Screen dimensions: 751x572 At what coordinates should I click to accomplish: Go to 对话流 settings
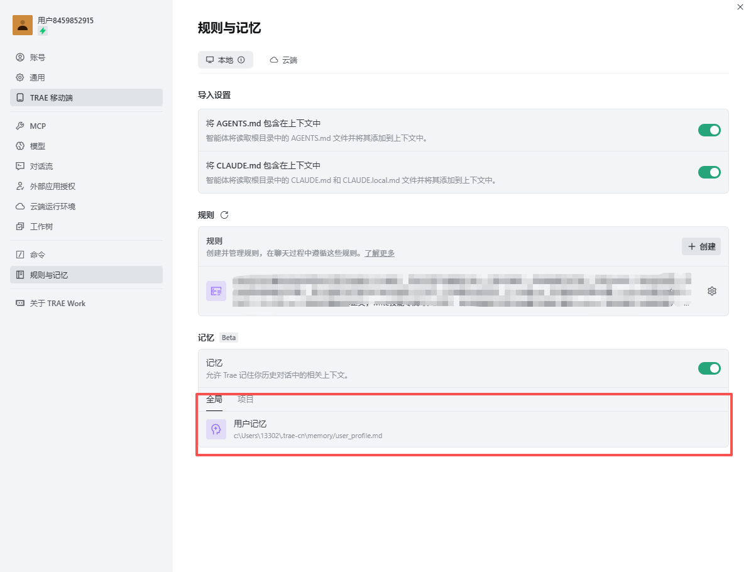coord(86,166)
